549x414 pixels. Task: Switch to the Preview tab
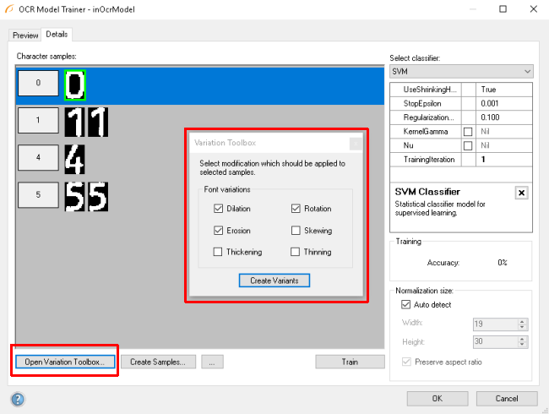(x=25, y=35)
